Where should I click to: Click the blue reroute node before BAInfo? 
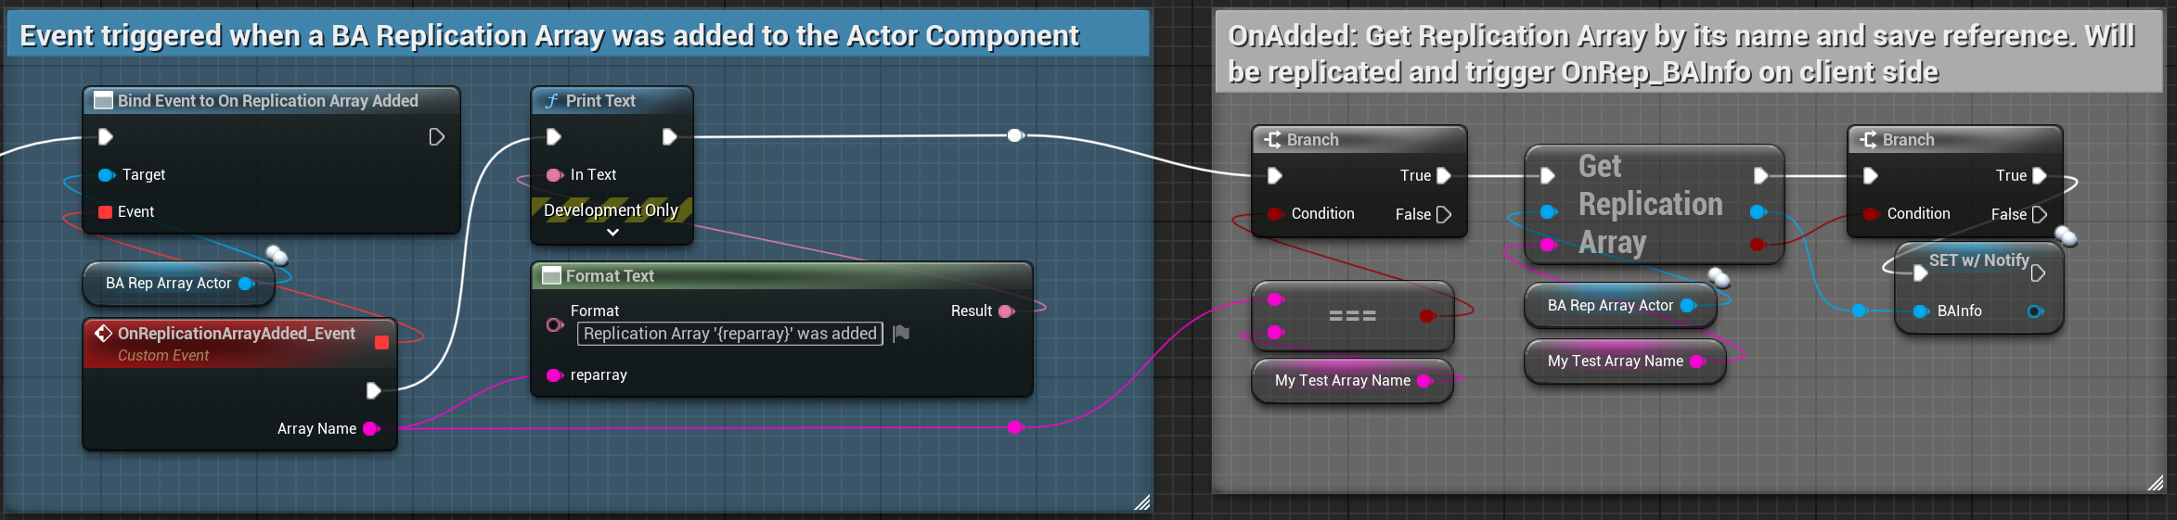click(1859, 311)
